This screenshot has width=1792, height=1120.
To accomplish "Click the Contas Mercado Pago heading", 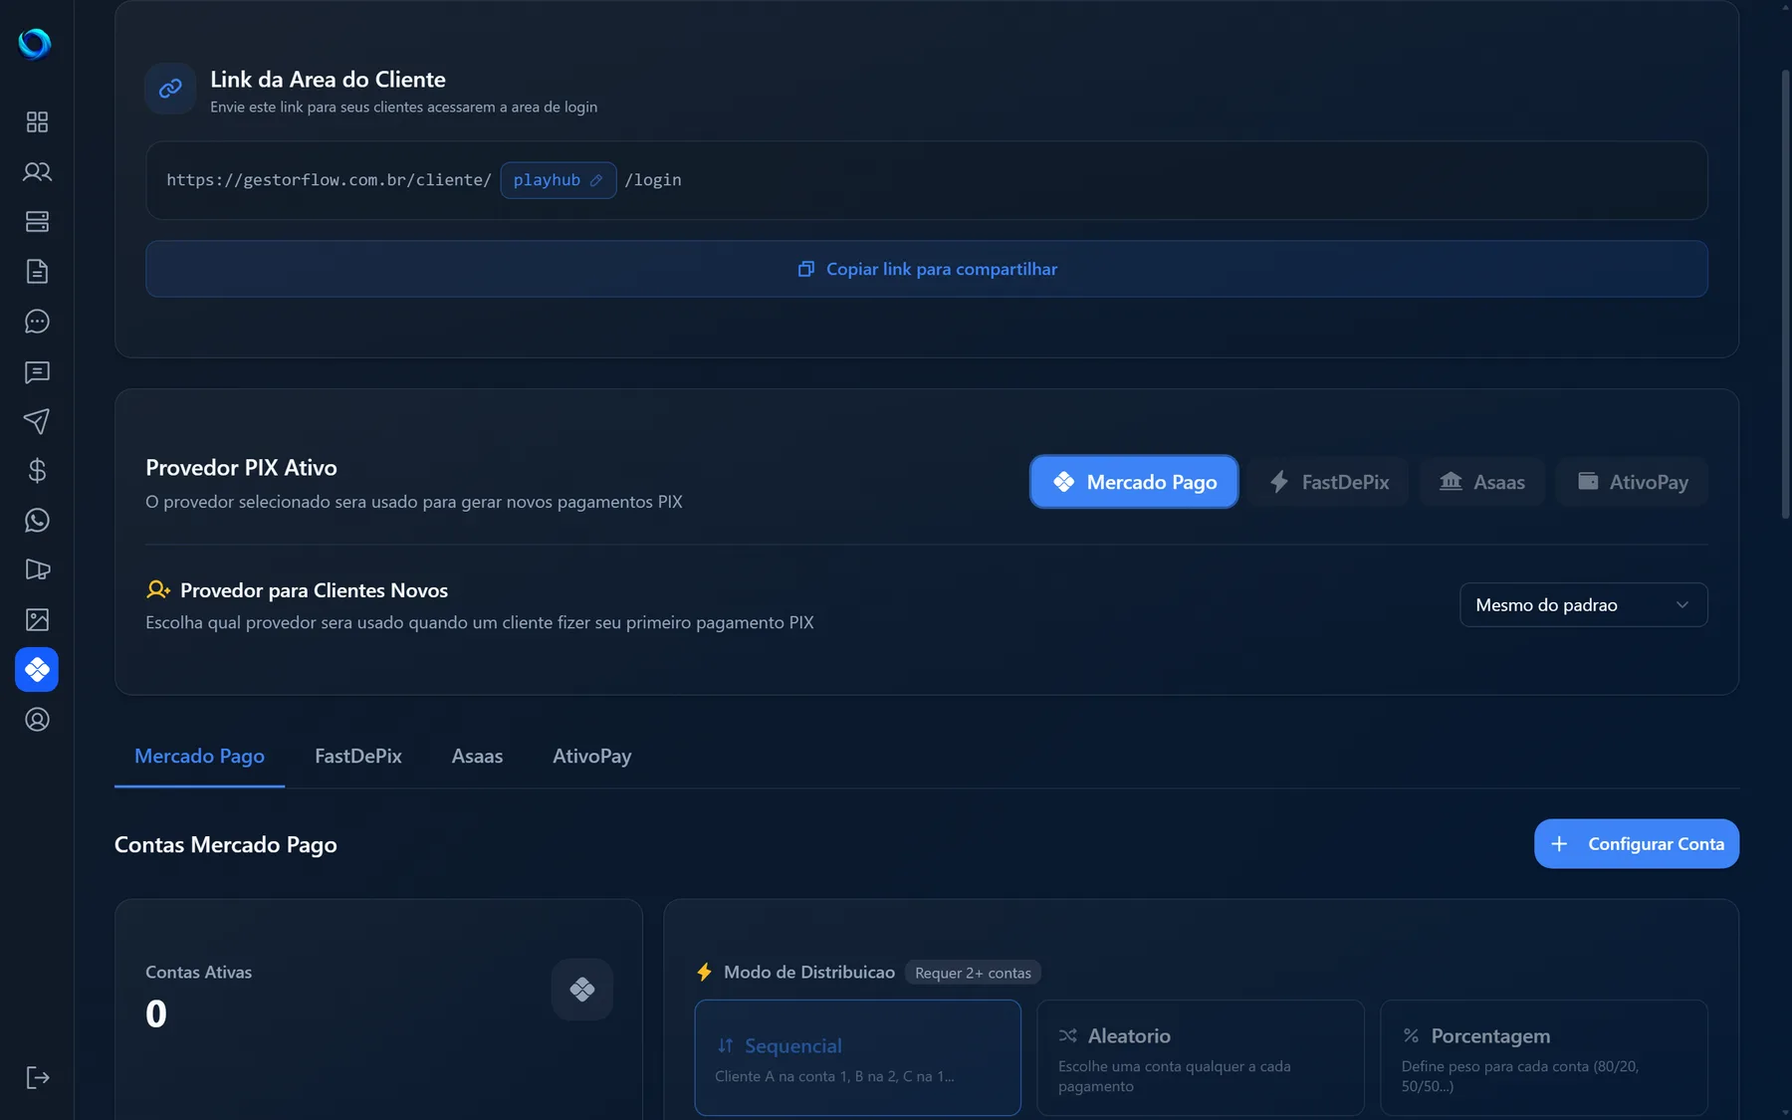I will coord(226,845).
